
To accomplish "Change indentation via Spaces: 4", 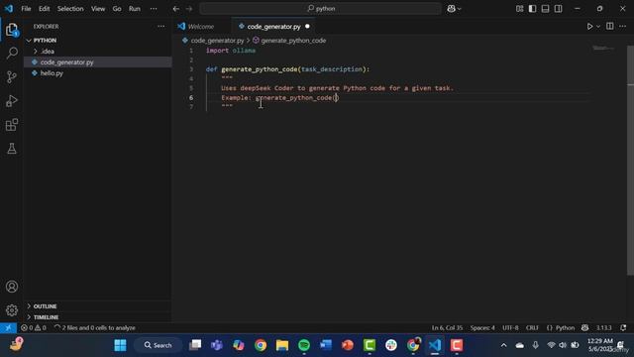I will point(482,328).
